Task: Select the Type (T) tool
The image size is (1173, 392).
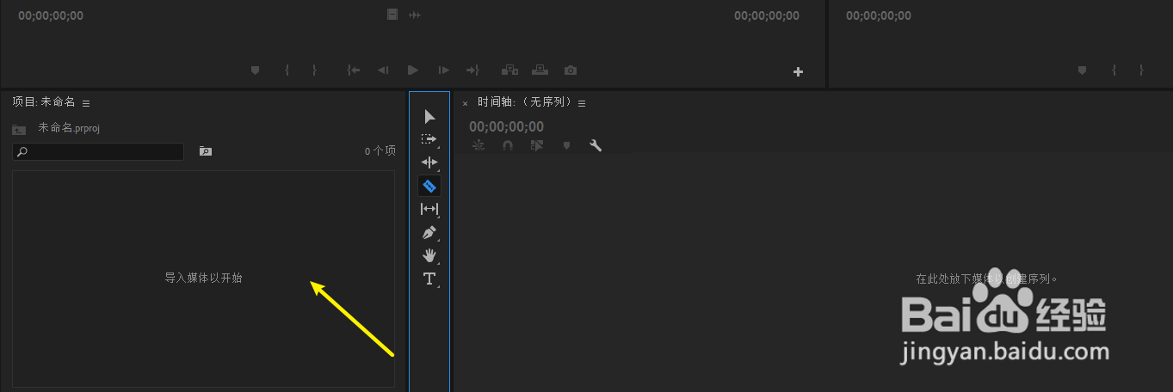Action: [429, 279]
